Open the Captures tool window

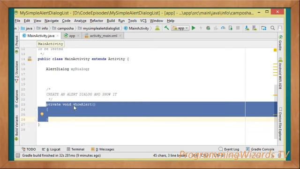tap(17, 99)
